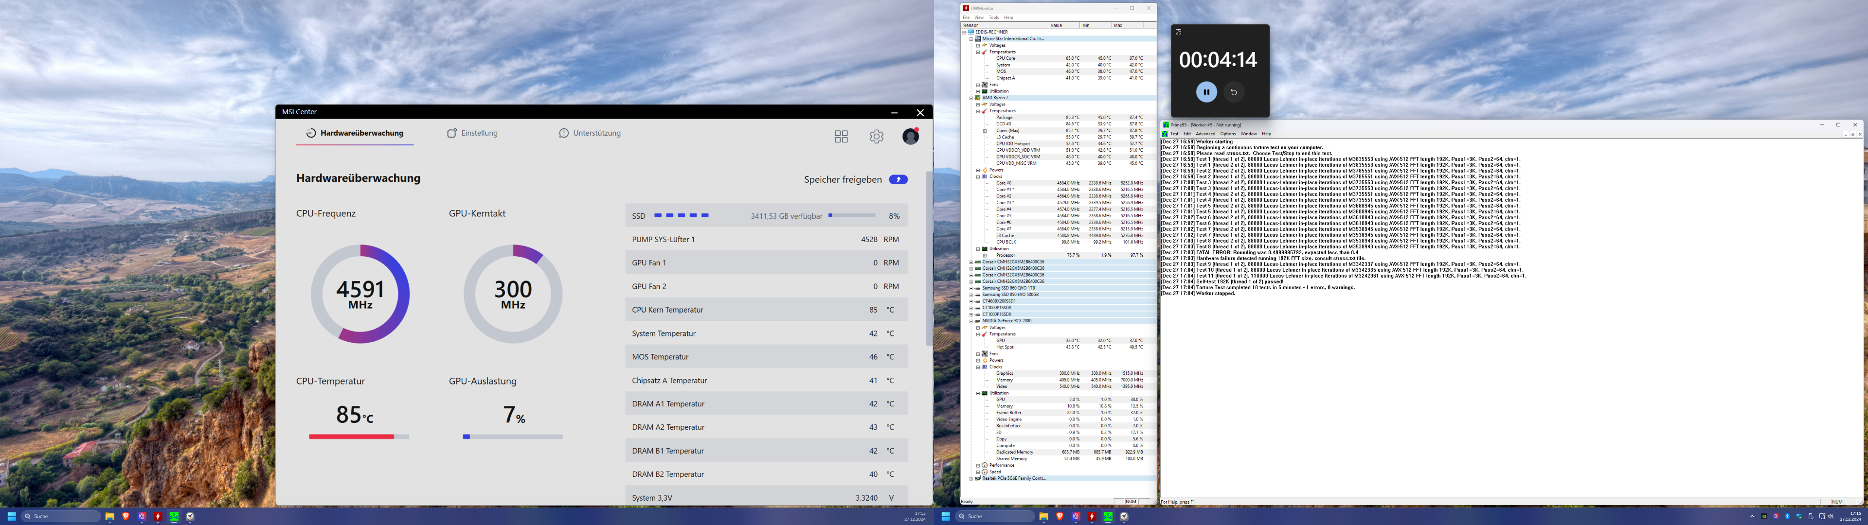Reset the stopwatch with the circular arrow
The height and width of the screenshot is (525, 1868).
tap(1234, 92)
